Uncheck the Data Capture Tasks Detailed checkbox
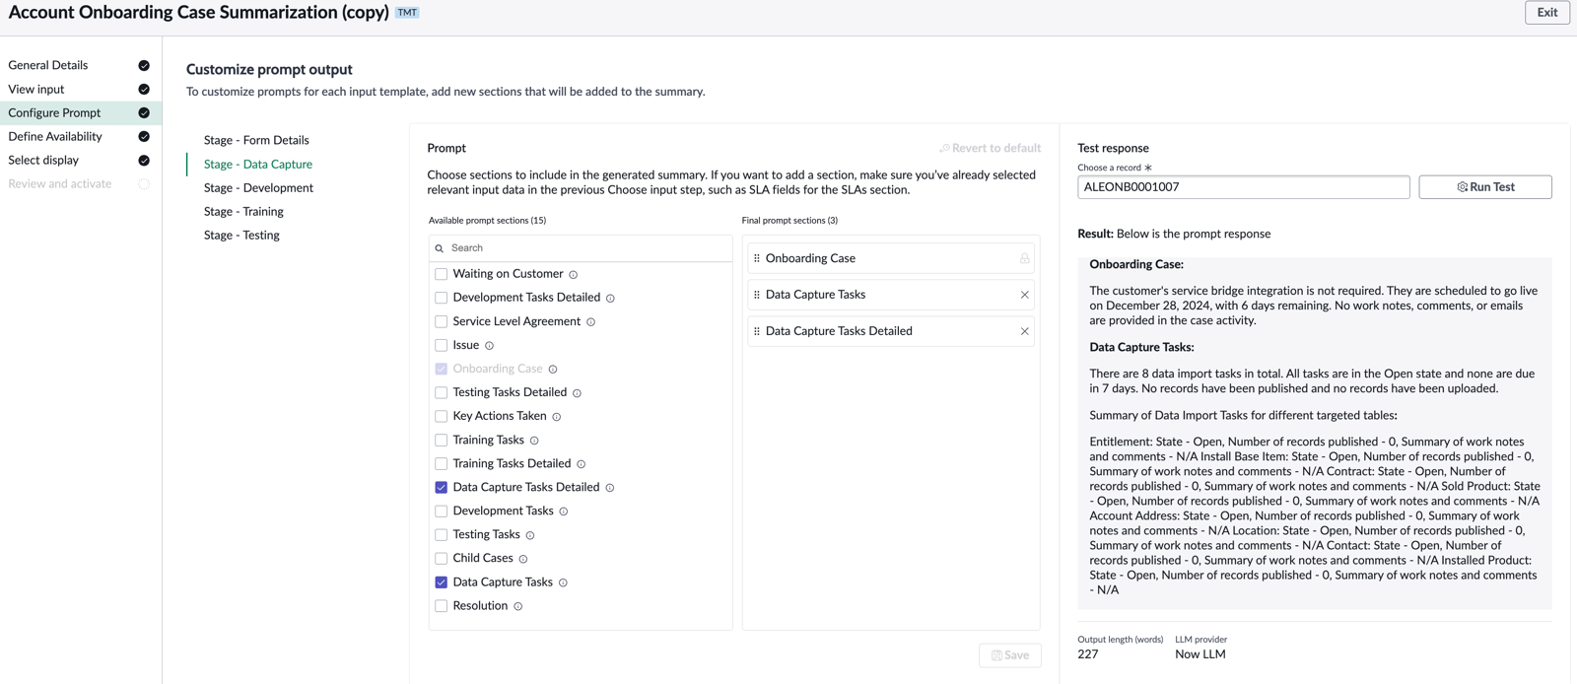 pos(441,487)
